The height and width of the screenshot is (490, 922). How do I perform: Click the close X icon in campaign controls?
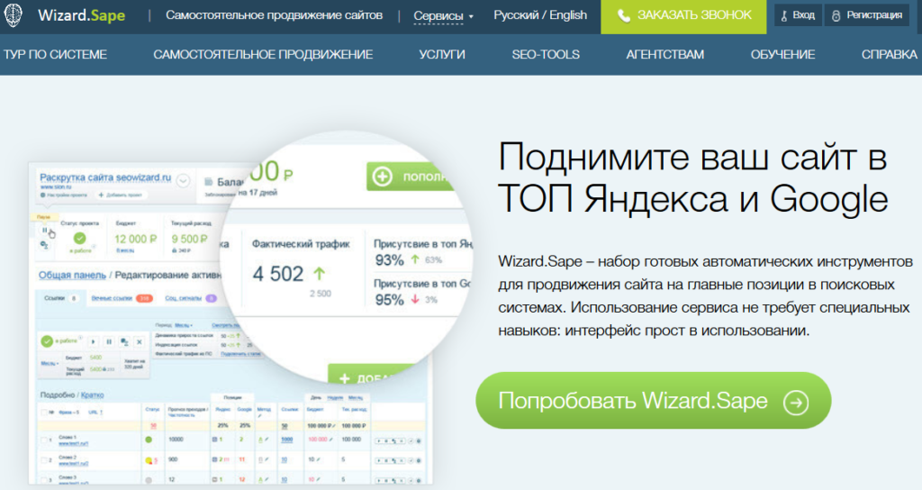140,341
